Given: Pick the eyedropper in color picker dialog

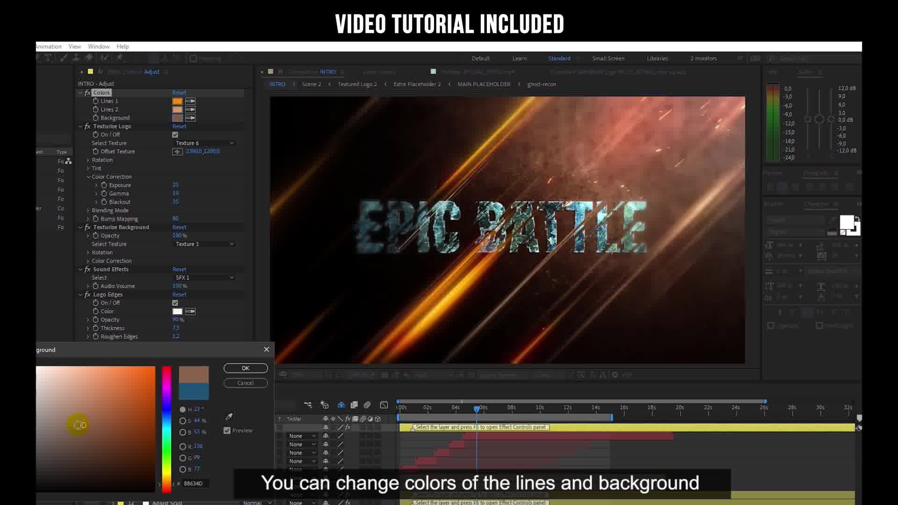Looking at the screenshot, I should [229, 416].
